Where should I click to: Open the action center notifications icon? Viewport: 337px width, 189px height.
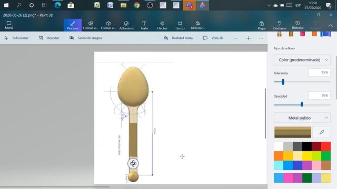point(329,6)
